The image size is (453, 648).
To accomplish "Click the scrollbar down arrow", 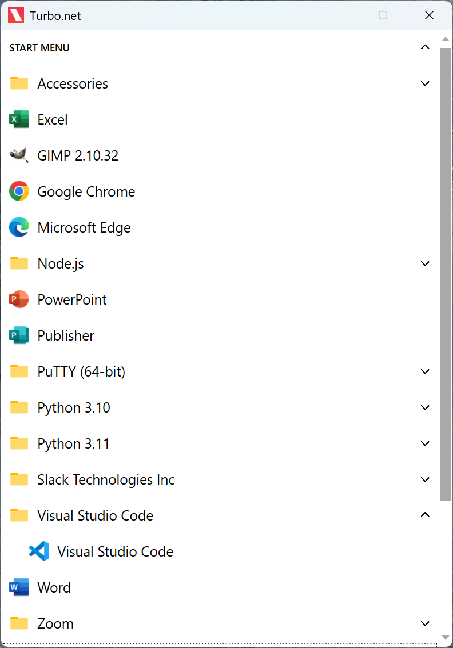I will tap(445, 638).
